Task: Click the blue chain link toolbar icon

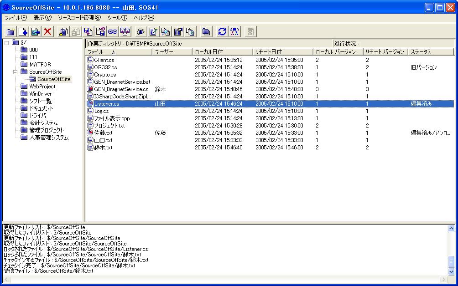Action: 113,31
